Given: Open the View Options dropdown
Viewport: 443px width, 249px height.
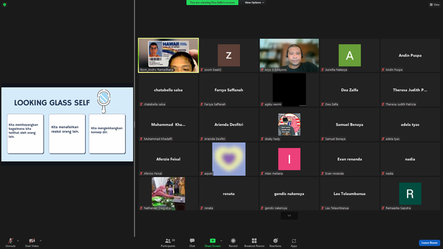Looking at the screenshot, I should coord(254,3).
